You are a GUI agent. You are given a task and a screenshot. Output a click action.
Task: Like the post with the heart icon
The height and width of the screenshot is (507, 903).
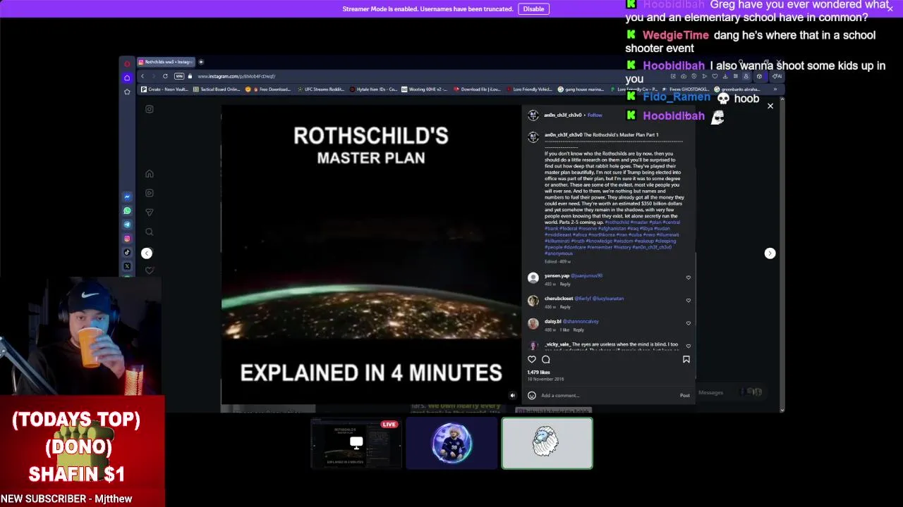pos(532,359)
